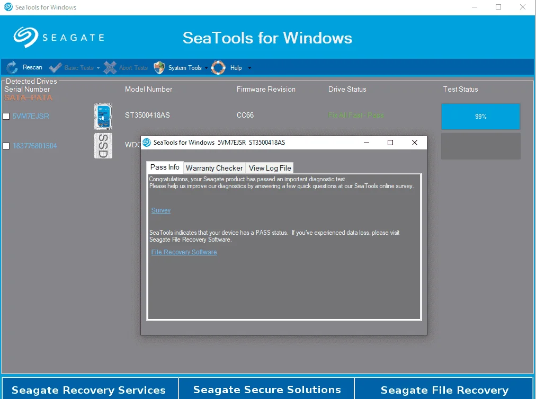This screenshot has height=399, width=536.
Task: Click Seagate Secure Solutions button
Action: [266, 388]
